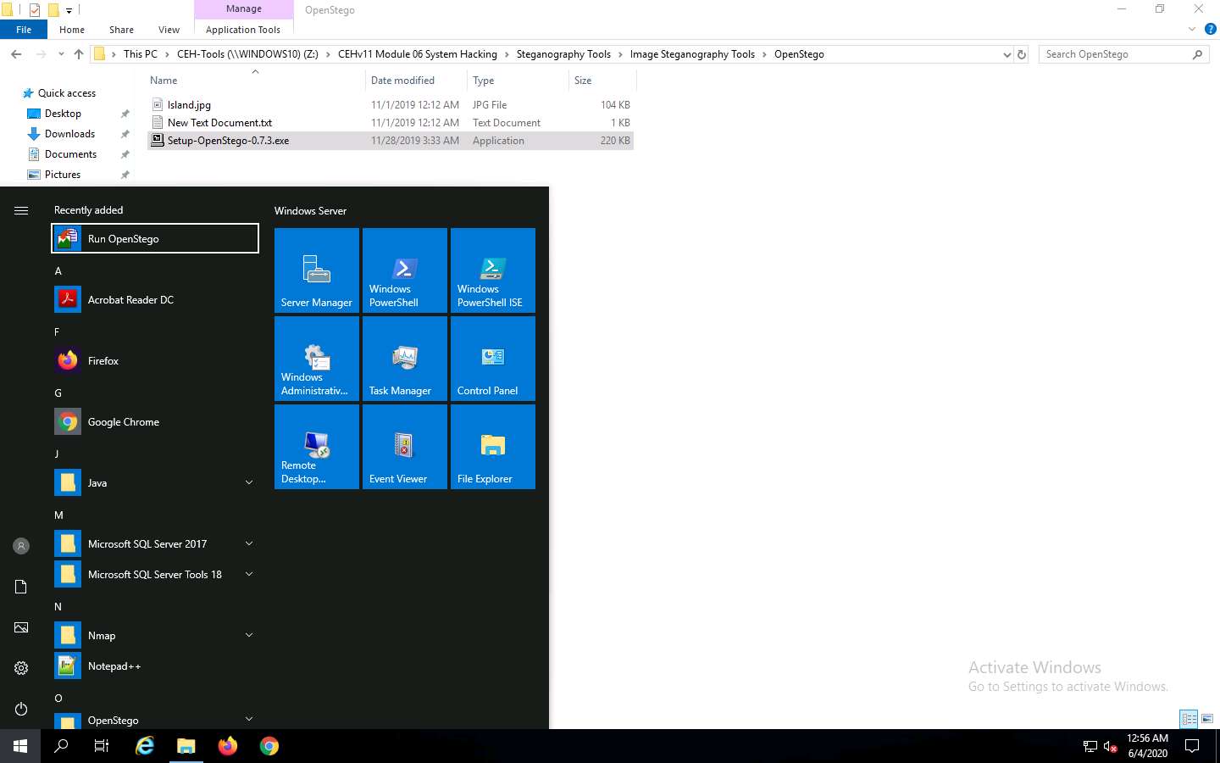1220x763 pixels.
Task: Click the Power icon in Start menu
Action: (21, 709)
